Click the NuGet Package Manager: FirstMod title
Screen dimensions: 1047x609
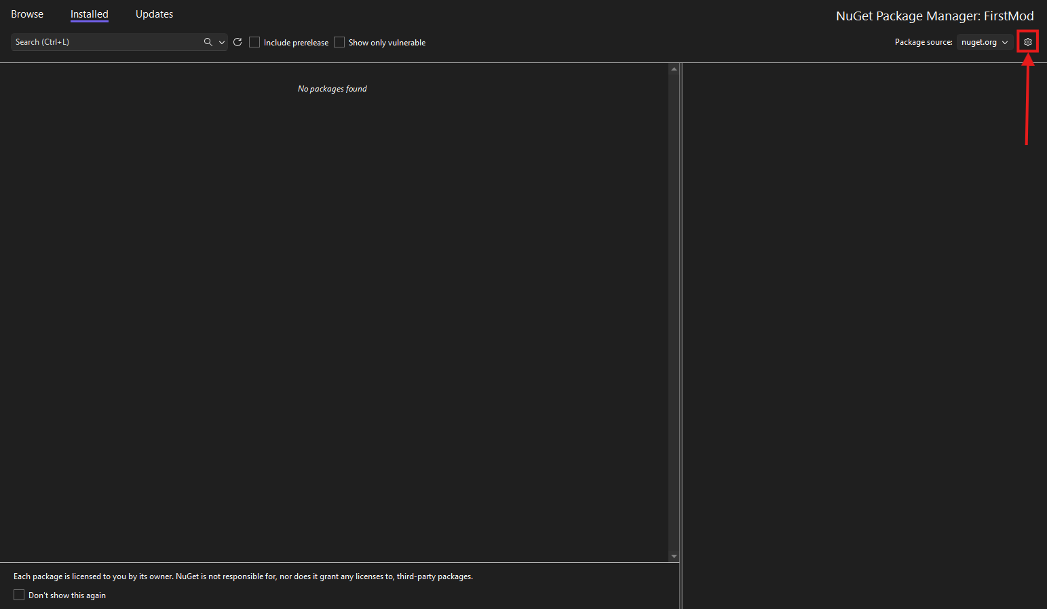934,16
